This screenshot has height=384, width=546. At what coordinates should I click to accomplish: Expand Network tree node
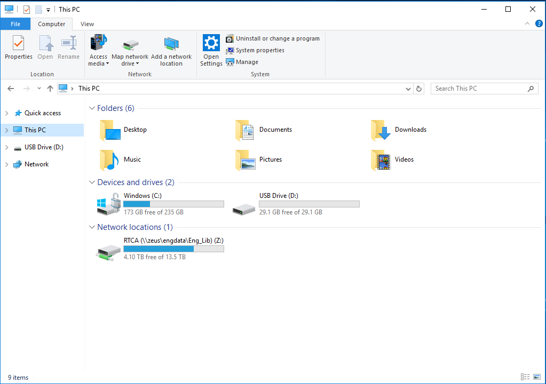click(x=6, y=164)
